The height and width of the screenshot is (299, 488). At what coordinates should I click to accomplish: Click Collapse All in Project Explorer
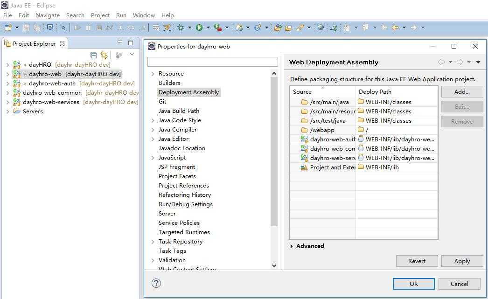click(x=93, y=55)
